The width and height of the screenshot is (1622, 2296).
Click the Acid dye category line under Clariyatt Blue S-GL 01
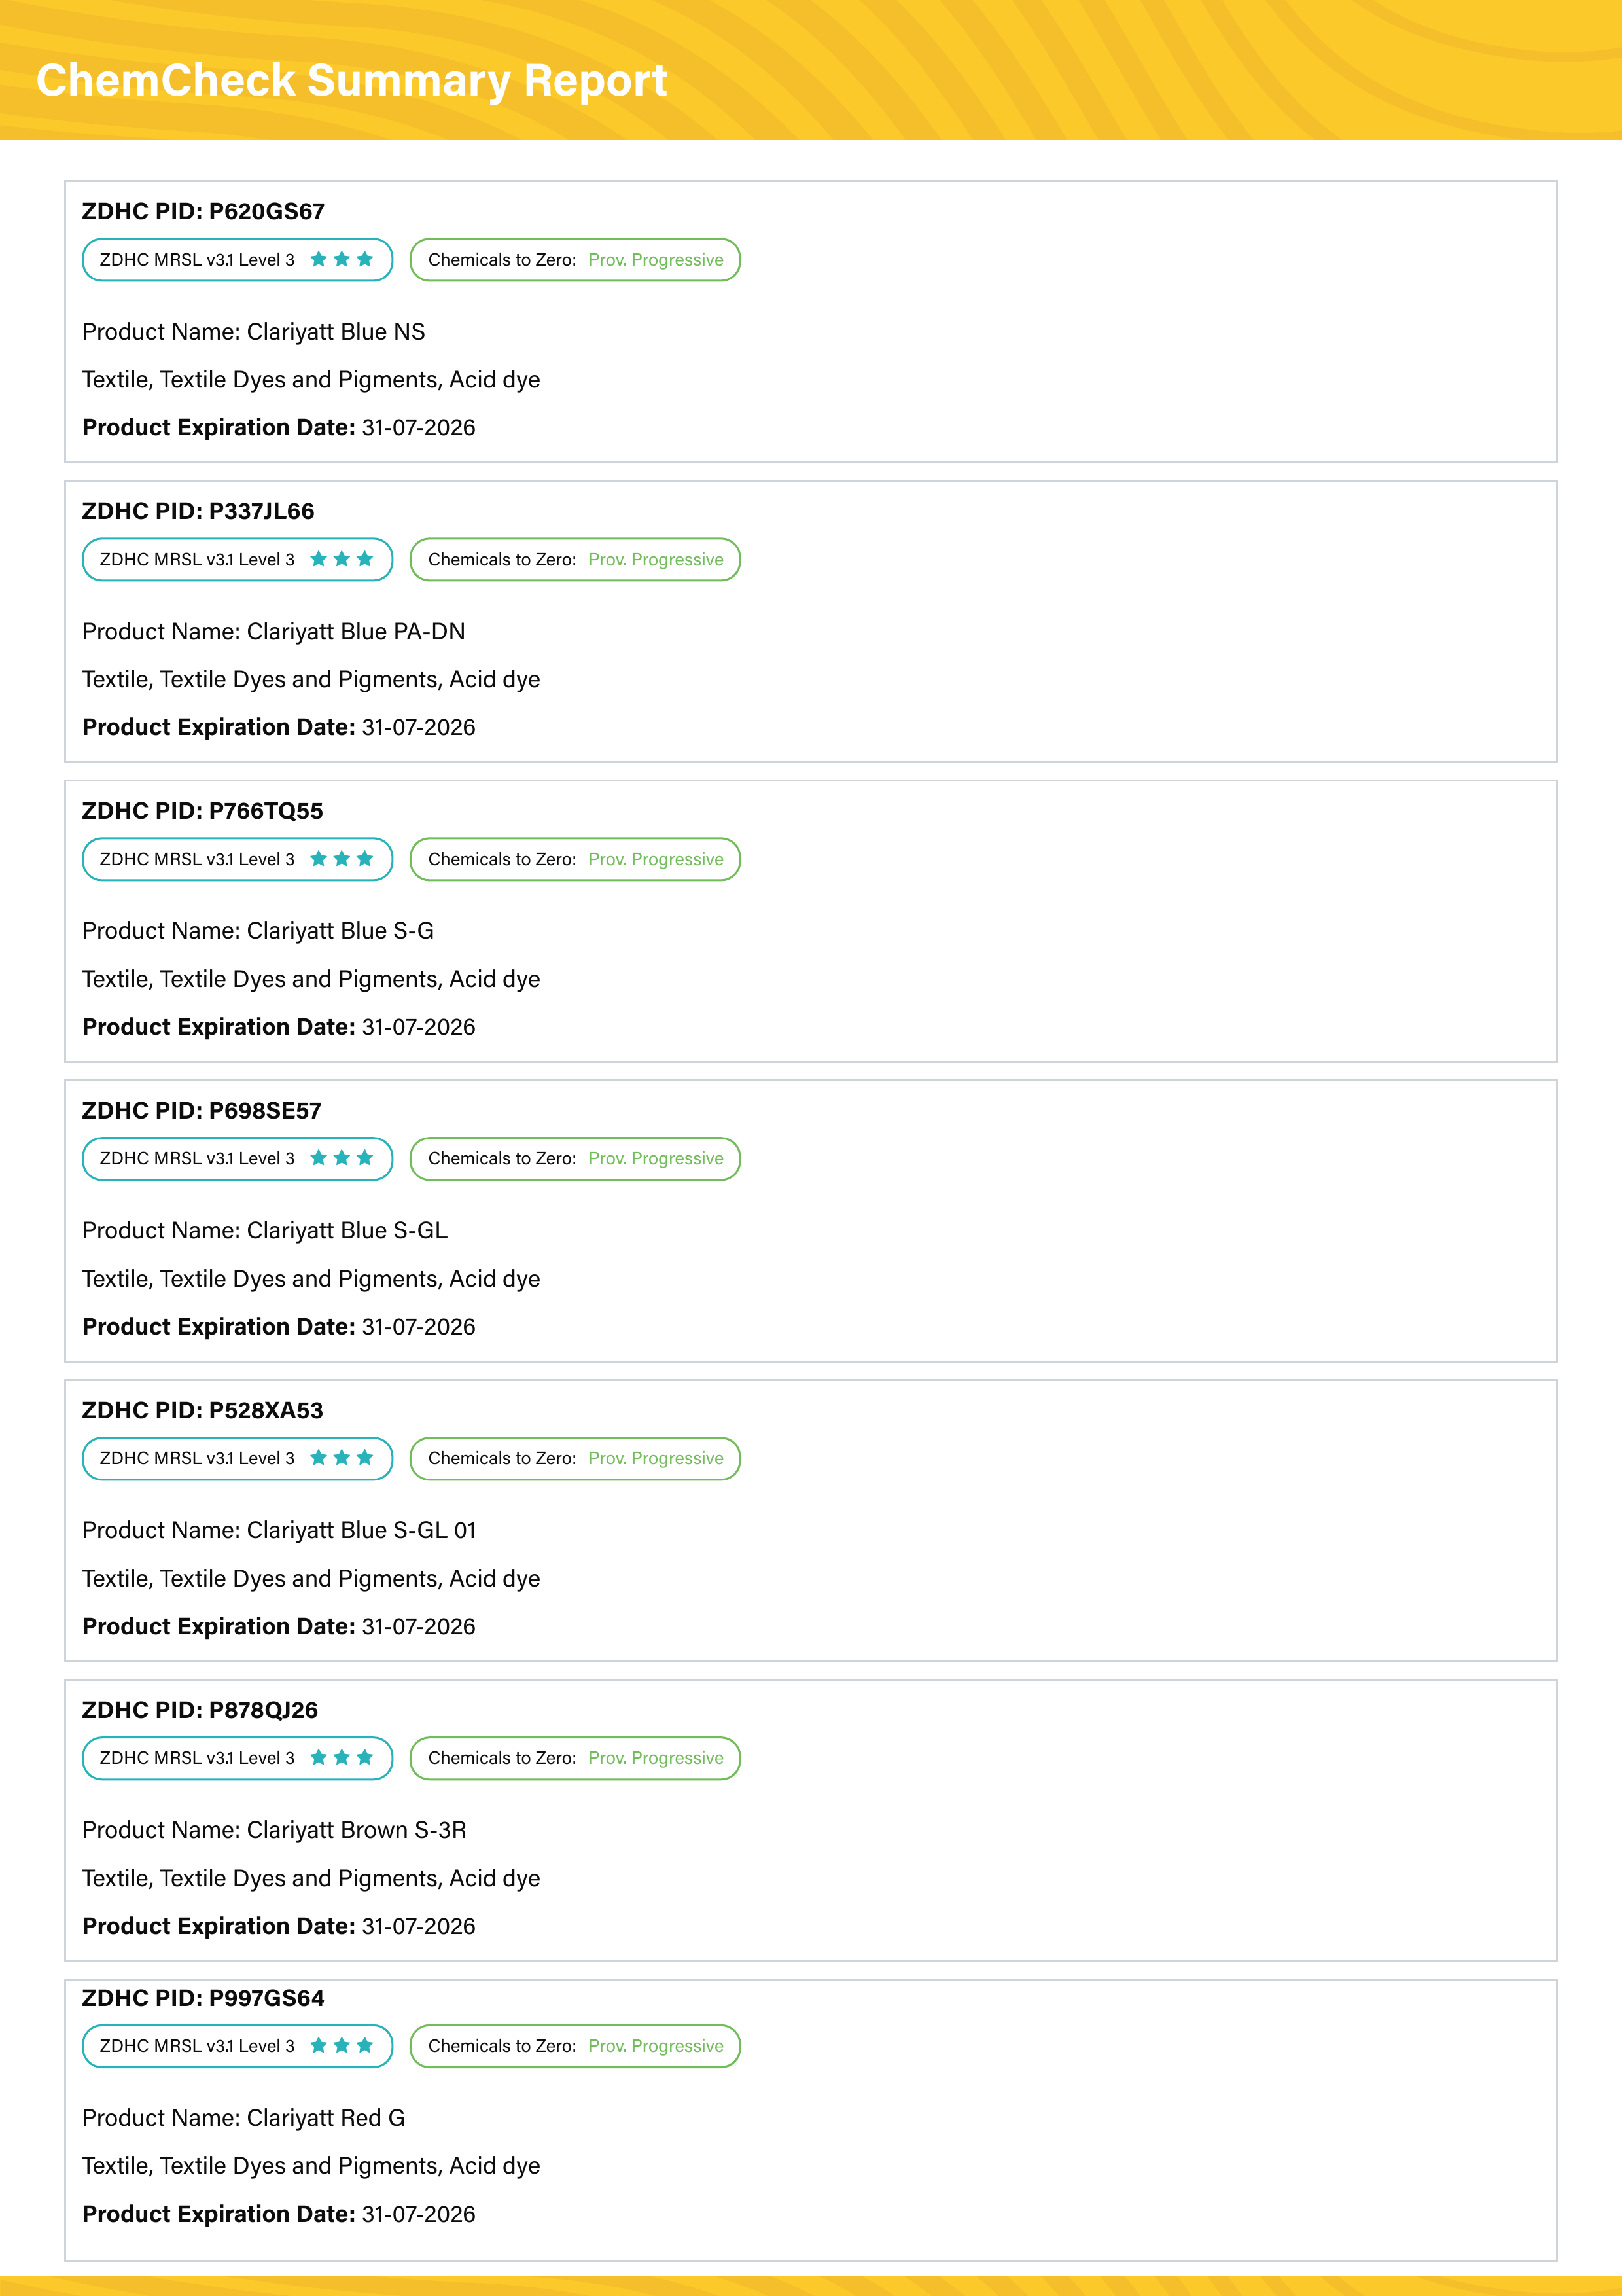pos(311,1578)
